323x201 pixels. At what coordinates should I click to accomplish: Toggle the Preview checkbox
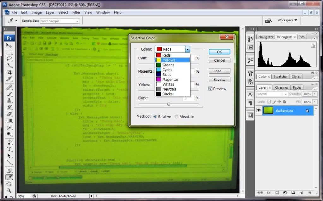tap(211, 89)
